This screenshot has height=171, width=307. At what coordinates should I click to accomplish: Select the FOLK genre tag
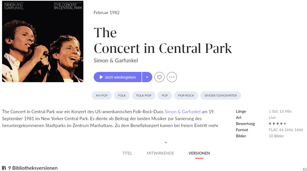(122, 96)
